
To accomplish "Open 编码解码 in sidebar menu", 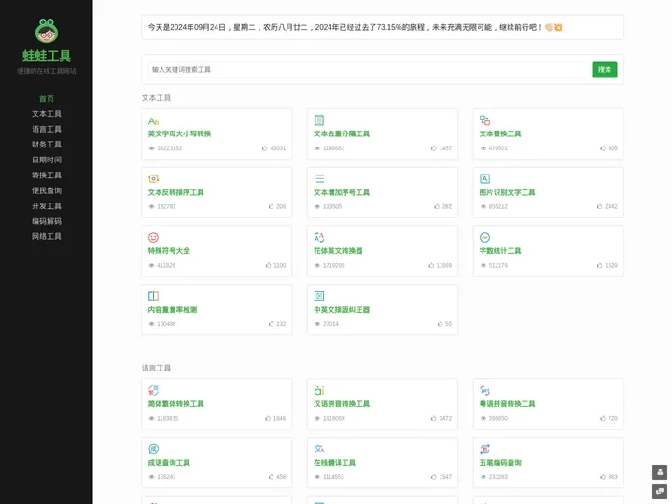I will tap(47, 221).
